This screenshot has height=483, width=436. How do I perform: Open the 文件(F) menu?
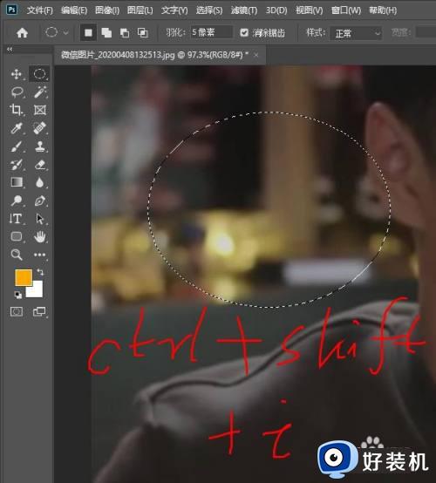(40, 10)
